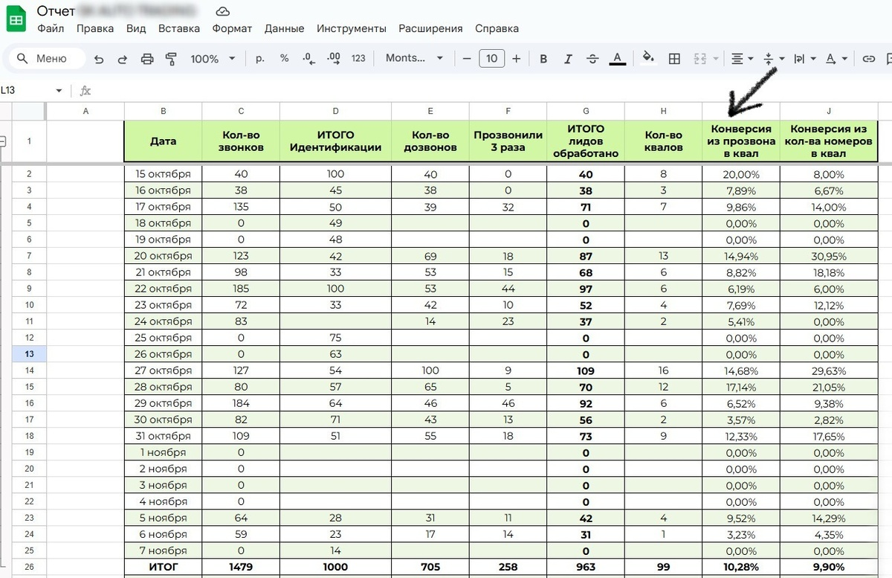The height and width of the screenshot is (578, 892).
Task: Select cell 185 in 22 октября row
Action: coord(241,289)
